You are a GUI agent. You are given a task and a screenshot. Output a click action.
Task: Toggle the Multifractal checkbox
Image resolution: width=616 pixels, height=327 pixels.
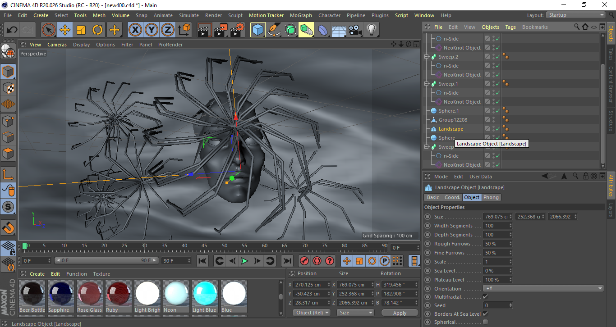click(485, 296)
